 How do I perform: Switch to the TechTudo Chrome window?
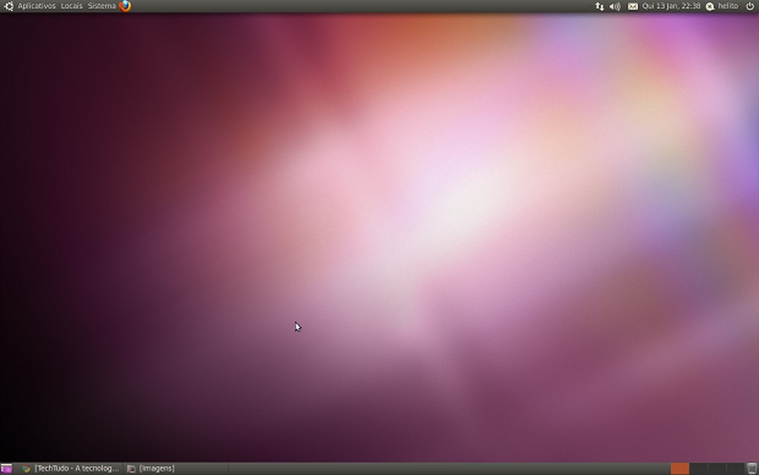coord(71,468)
